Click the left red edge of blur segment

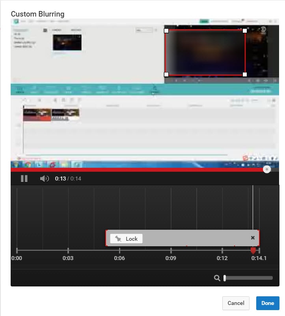click(106, 238)
